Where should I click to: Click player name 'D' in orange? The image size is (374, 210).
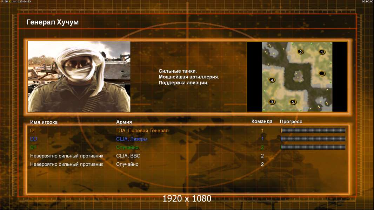point(32,131)
